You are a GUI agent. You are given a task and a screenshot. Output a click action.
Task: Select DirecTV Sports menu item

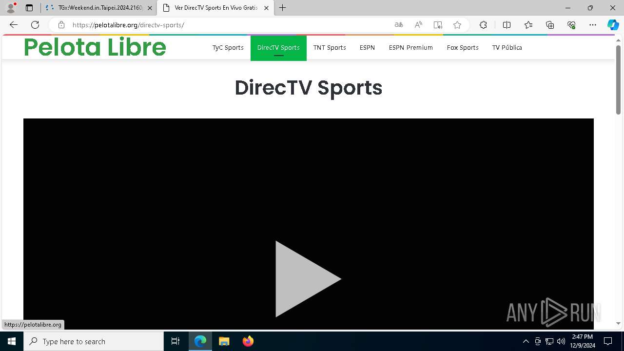click(x=278, y=48)
